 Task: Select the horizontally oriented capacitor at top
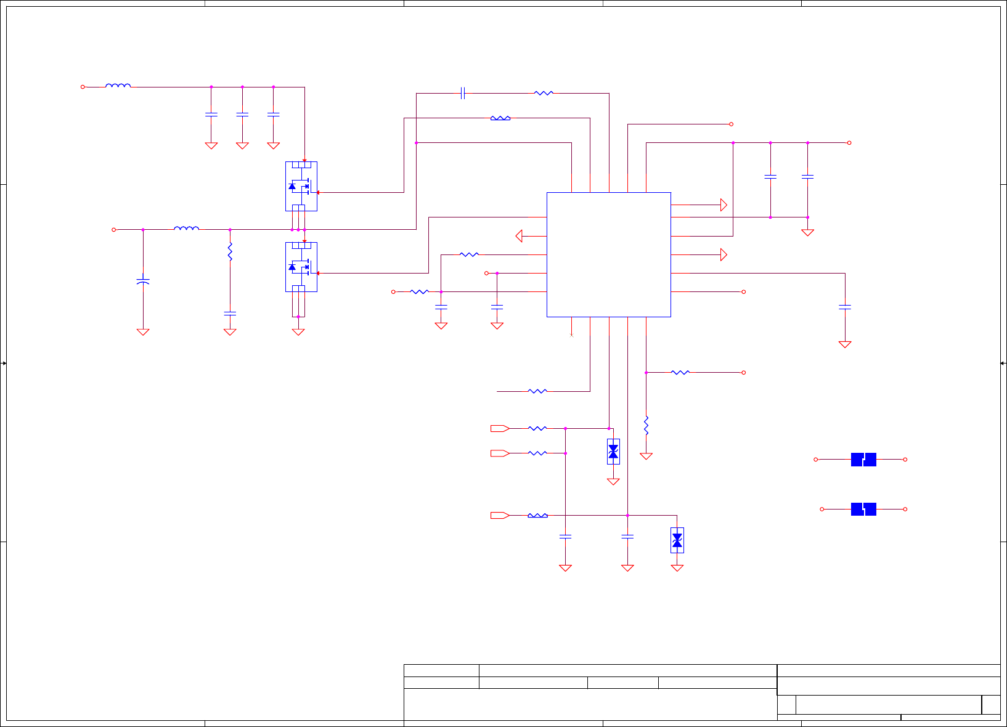(x=463, y=93)
